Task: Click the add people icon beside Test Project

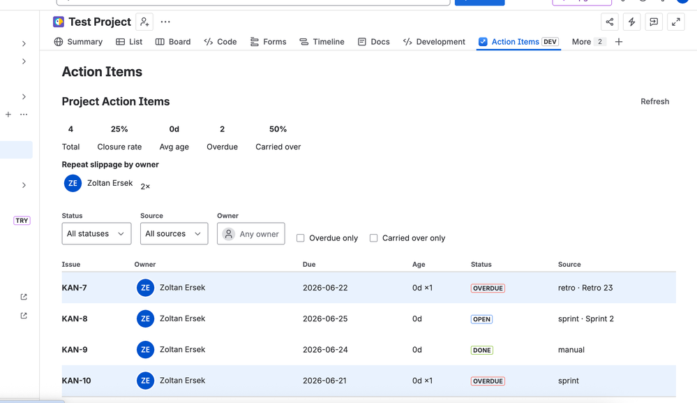Action: coord(144,22)
